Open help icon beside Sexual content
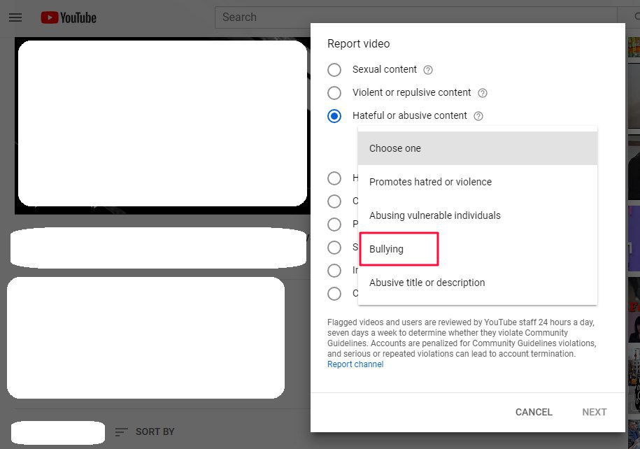The width and height of the screenshot is (640, 449). click(x=428, y=70)
